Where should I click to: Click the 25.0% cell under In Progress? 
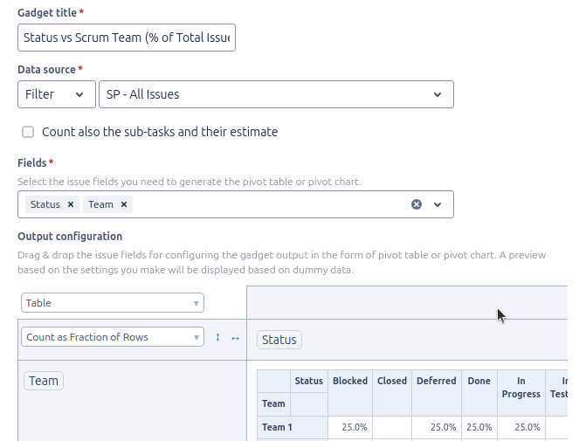521,427
